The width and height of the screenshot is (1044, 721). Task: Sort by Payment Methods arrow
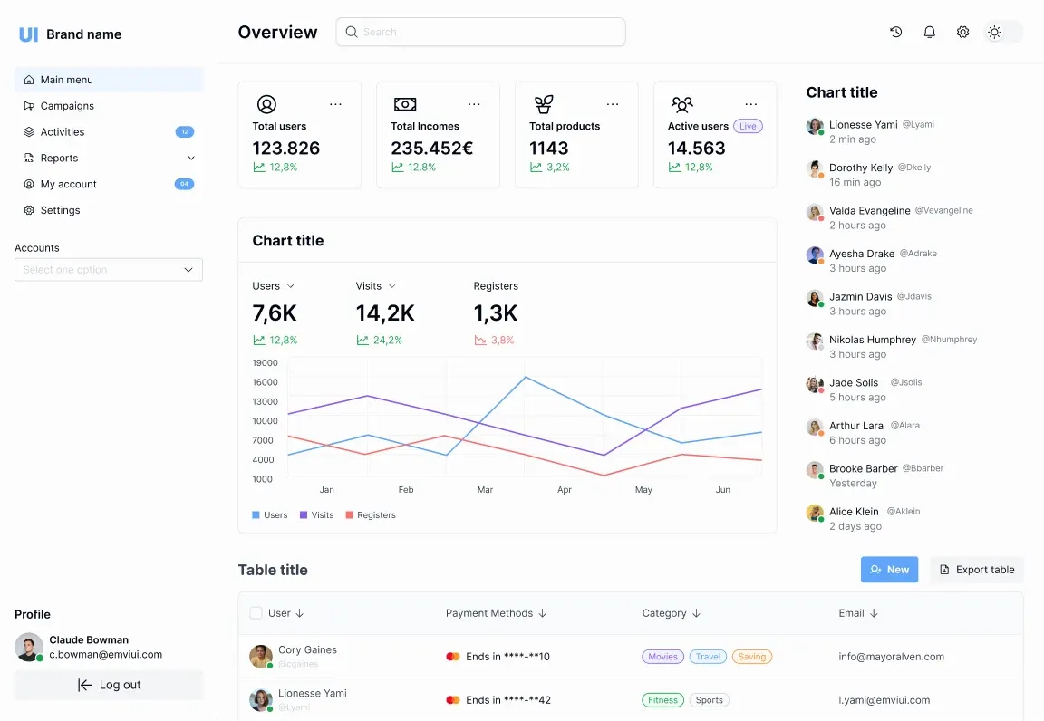pos(543,613)
